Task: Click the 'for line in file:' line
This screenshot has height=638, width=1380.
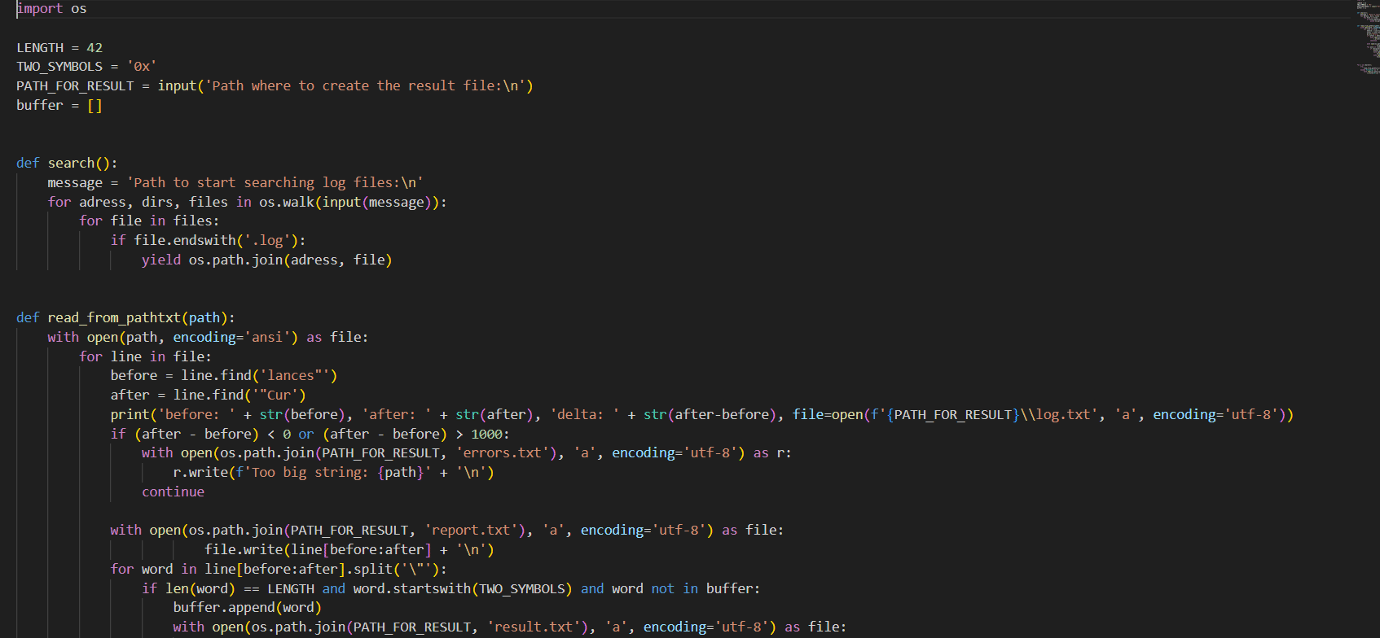Action: pos(145,357)
